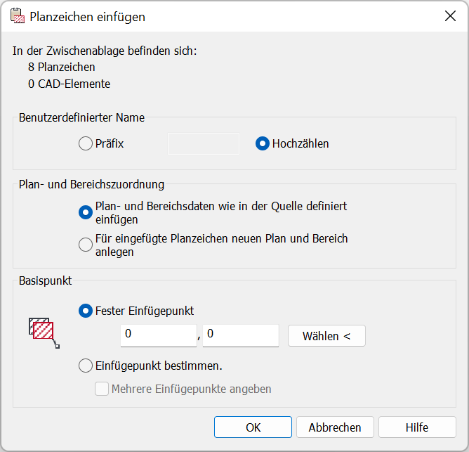Click the 8 Planzeichen clipboard info text
This screenshot has height=452, width=469.
pos(62,67)
